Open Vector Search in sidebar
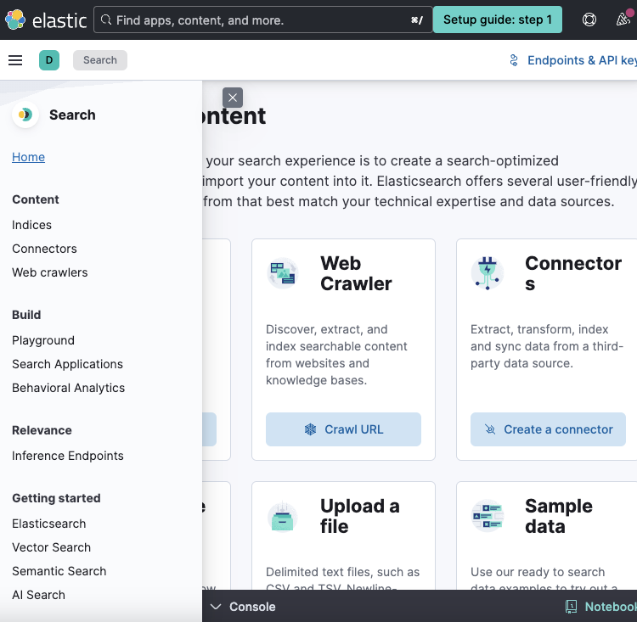The height and width of the screenshot is (622, 637). pyautogui.click(x=51, y=547)
